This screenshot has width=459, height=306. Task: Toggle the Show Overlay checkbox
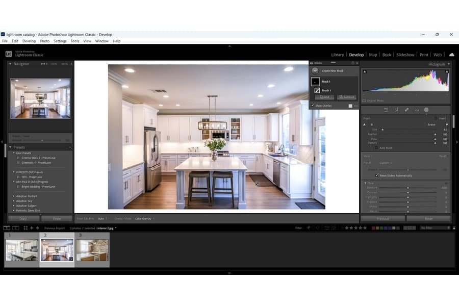313,106
